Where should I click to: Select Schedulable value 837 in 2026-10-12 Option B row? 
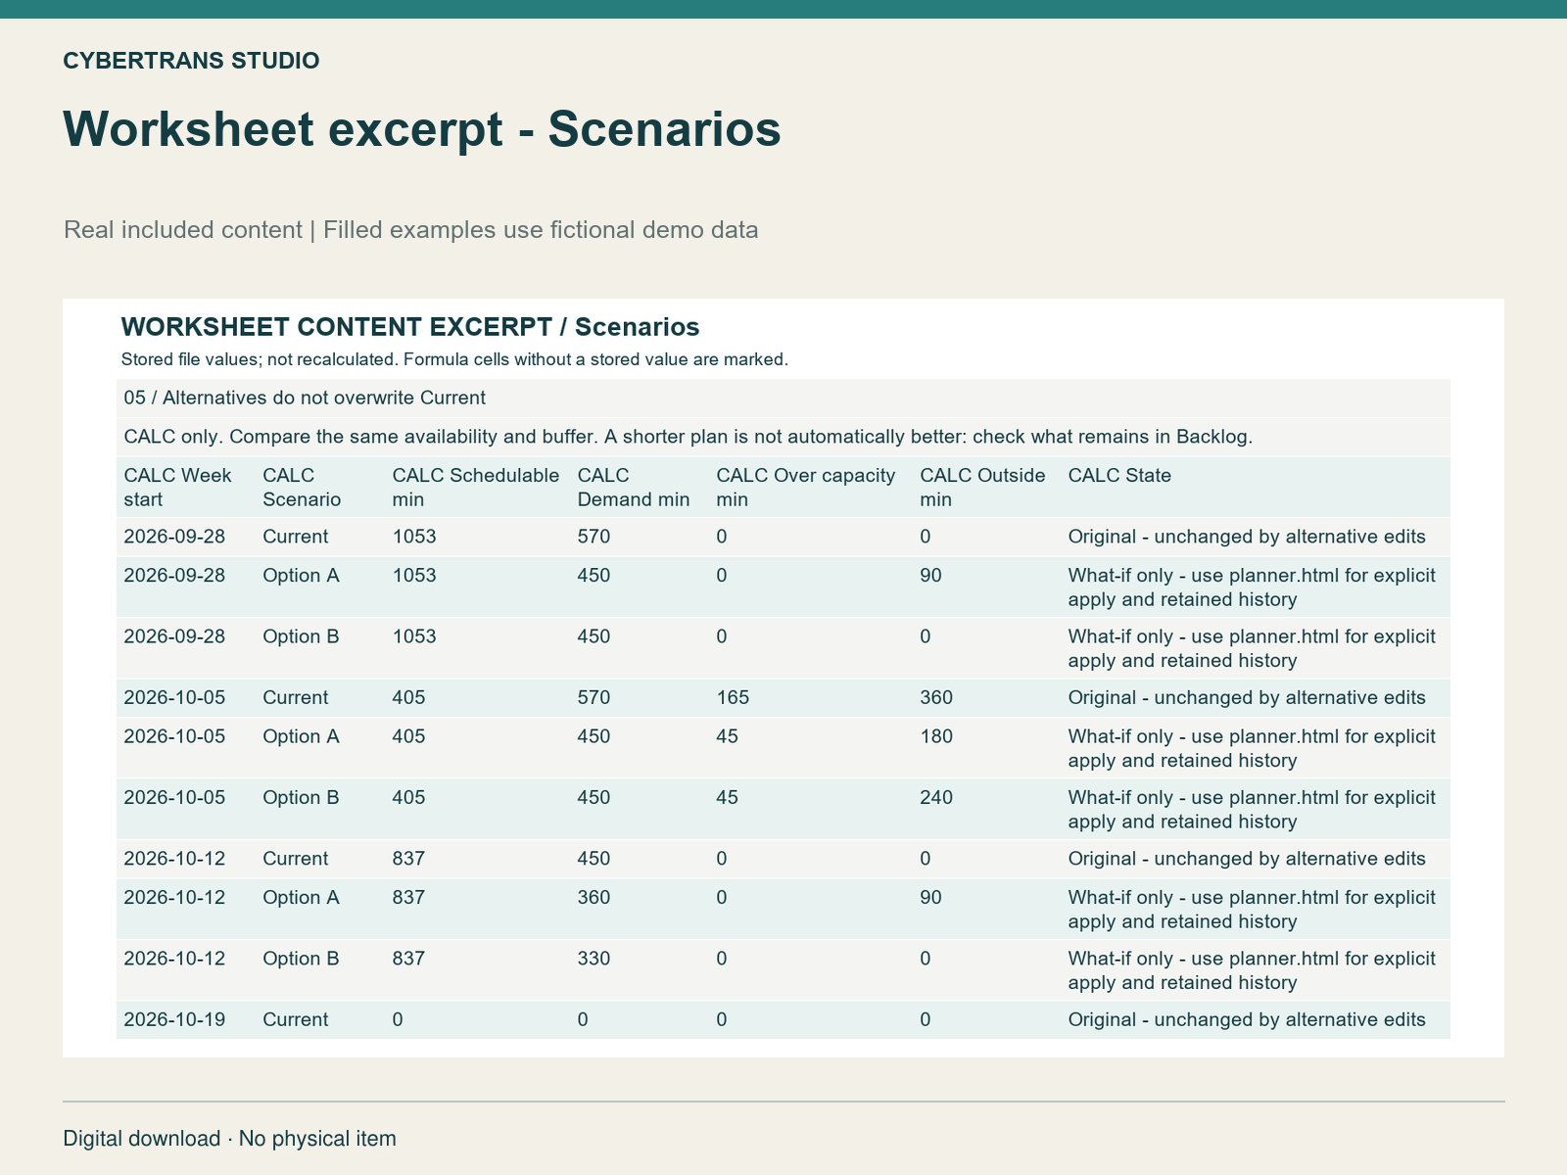click(x=408, y=959)
